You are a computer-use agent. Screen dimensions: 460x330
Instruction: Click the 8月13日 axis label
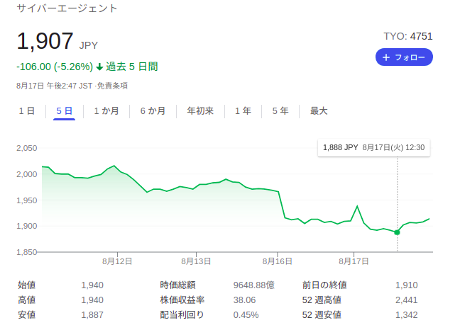pos(196,261)
